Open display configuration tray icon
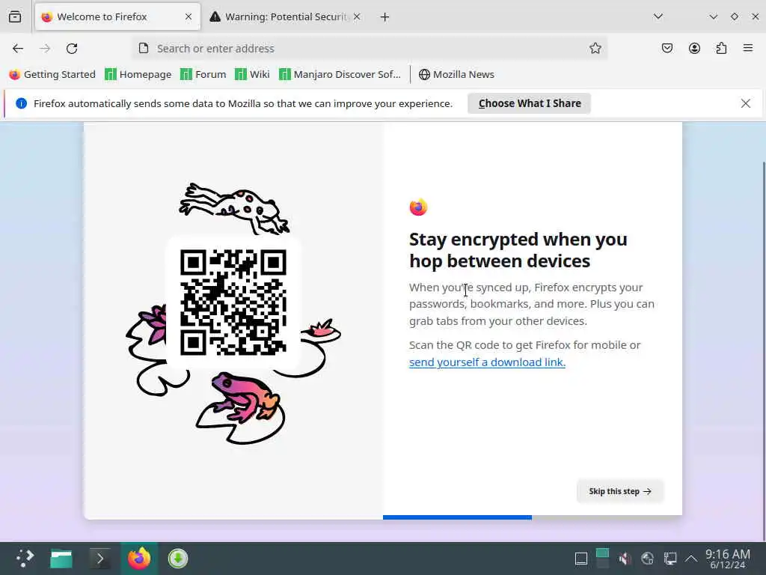The width and height of the screenshot is (766, 575). 670,559
